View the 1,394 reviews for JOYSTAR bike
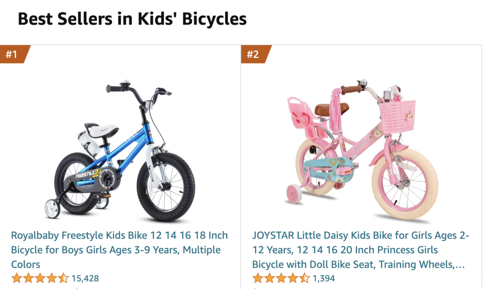The height and width of the screenshot is (289, 483). tap(324, 279)
